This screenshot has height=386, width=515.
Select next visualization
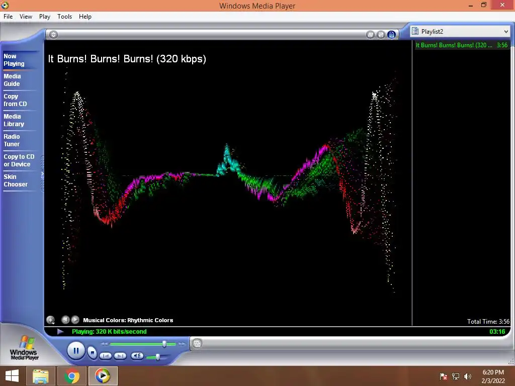point(75,320)
